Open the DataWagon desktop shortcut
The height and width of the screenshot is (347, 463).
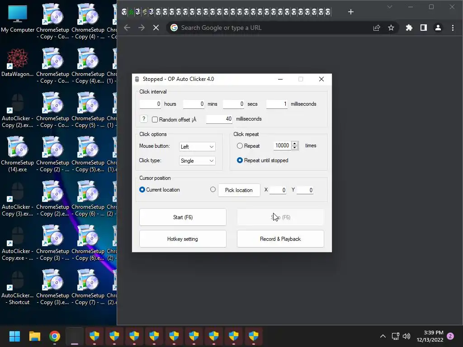pyautogui.click(x=18, y=62)
